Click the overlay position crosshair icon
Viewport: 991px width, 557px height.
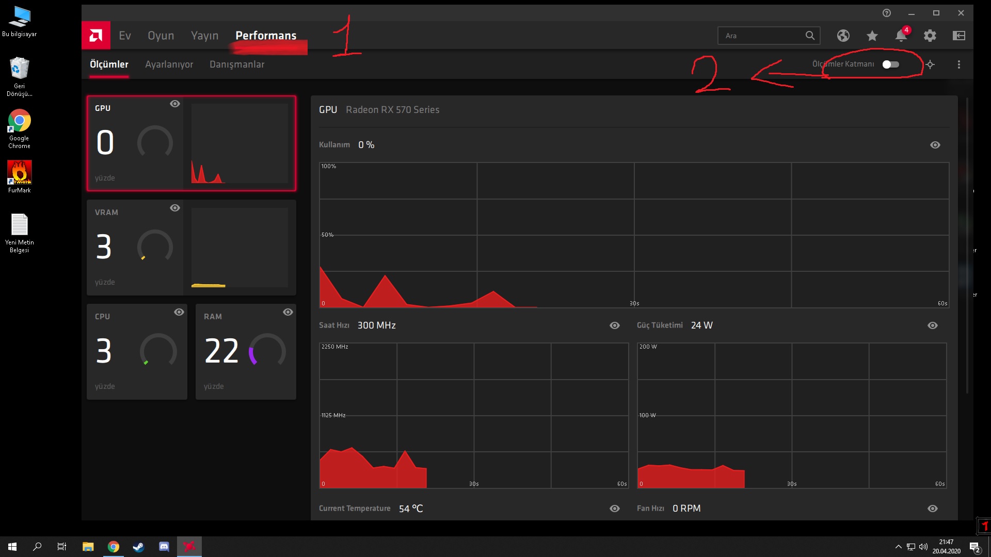[930, 64]
